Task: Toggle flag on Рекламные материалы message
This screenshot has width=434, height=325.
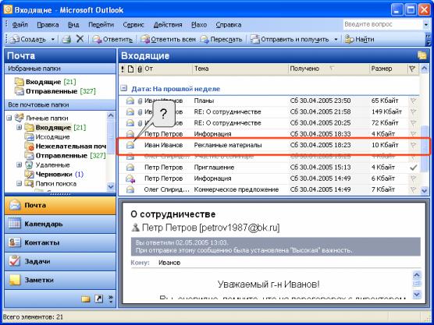Action: tap(413, 145)
